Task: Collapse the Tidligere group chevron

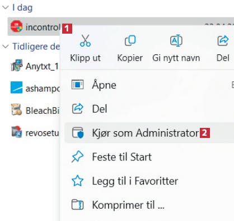Action: pos(6,46)
